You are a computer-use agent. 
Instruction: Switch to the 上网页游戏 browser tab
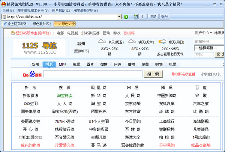point(17,24)
